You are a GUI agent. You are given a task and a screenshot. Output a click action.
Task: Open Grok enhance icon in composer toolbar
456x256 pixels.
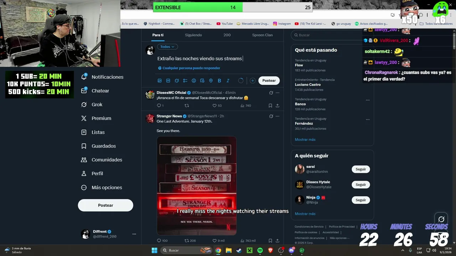point(177,81)
